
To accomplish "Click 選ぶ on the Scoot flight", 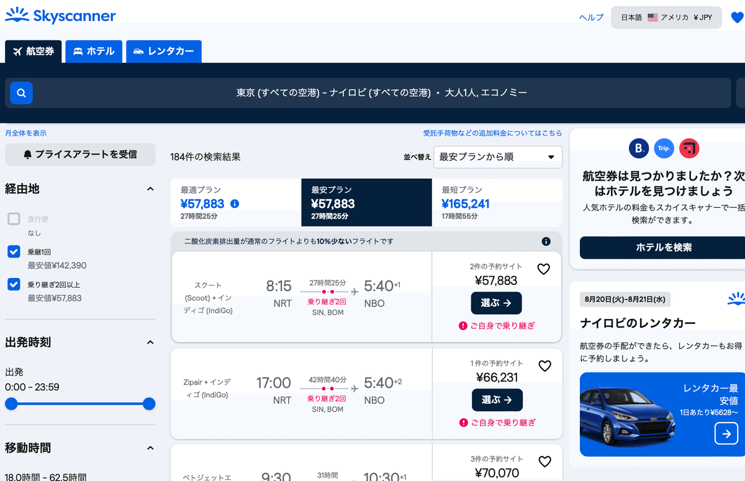I will pos(495,303).
